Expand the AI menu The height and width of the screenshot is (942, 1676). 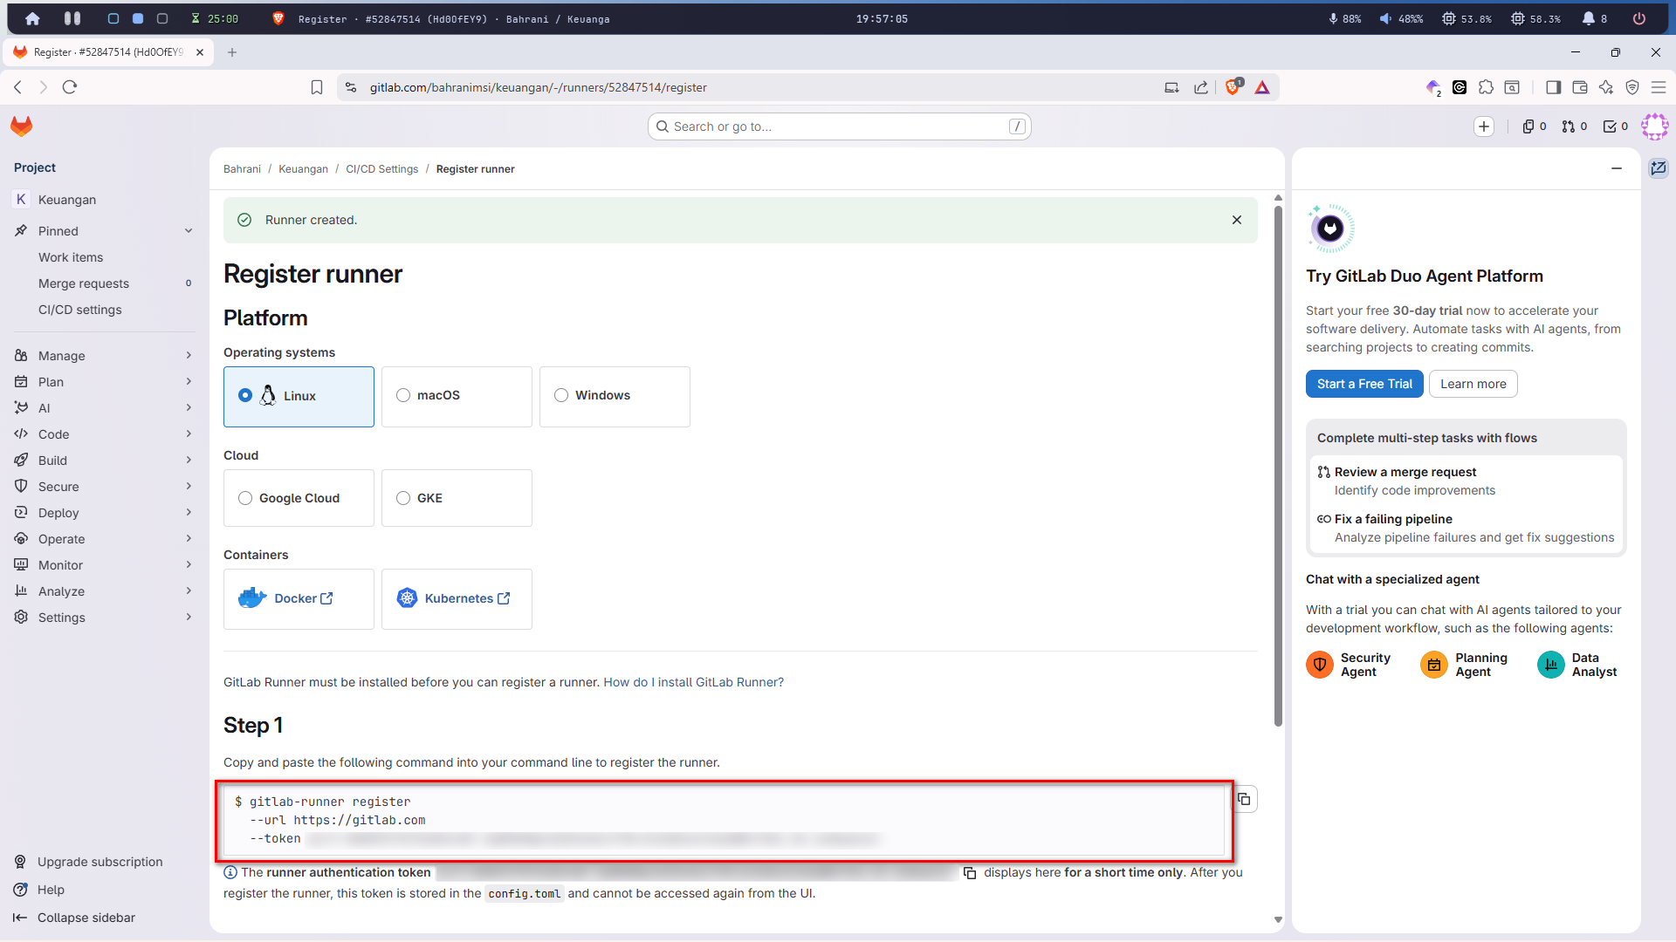[105, 408]
